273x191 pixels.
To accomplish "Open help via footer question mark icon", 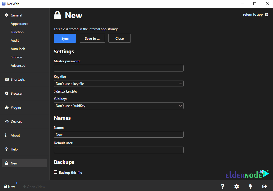I will pyautogui.click(x=222, y=187).
